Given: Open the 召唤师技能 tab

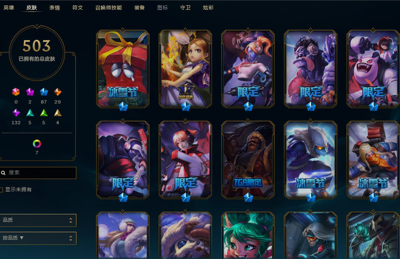Looking at the screenshot, I should tap(108, 8).
